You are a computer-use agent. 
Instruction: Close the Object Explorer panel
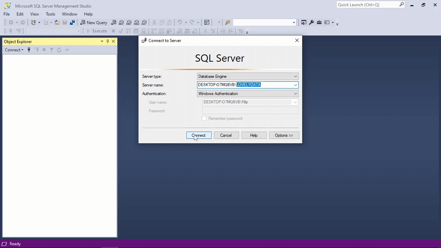[113, 41]
